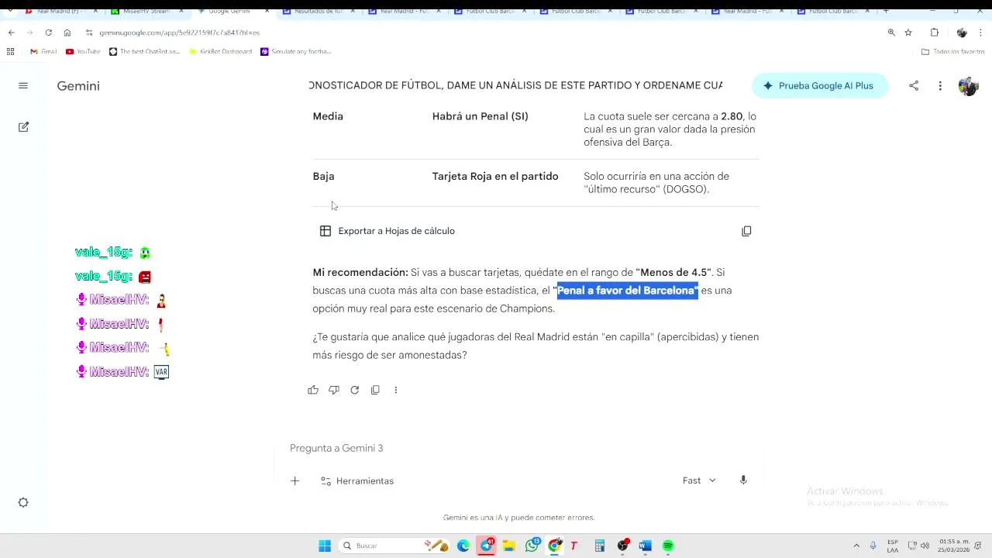Viewport: 992px width, 558px height.
Task: Regenerate the response with redo icon
Action: 354,390
